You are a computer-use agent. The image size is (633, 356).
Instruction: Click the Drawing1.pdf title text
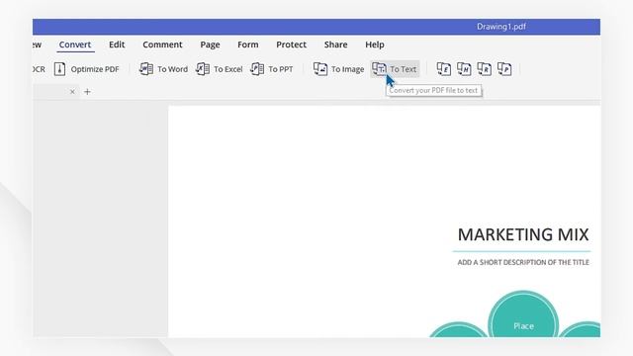coord(501,27)
